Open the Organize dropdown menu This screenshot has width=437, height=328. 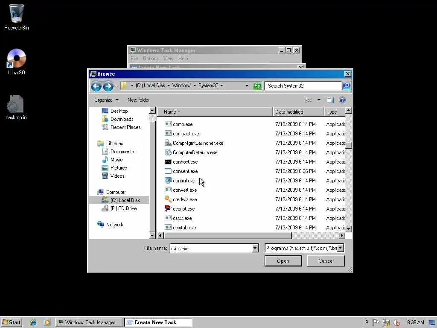[106, 100]
